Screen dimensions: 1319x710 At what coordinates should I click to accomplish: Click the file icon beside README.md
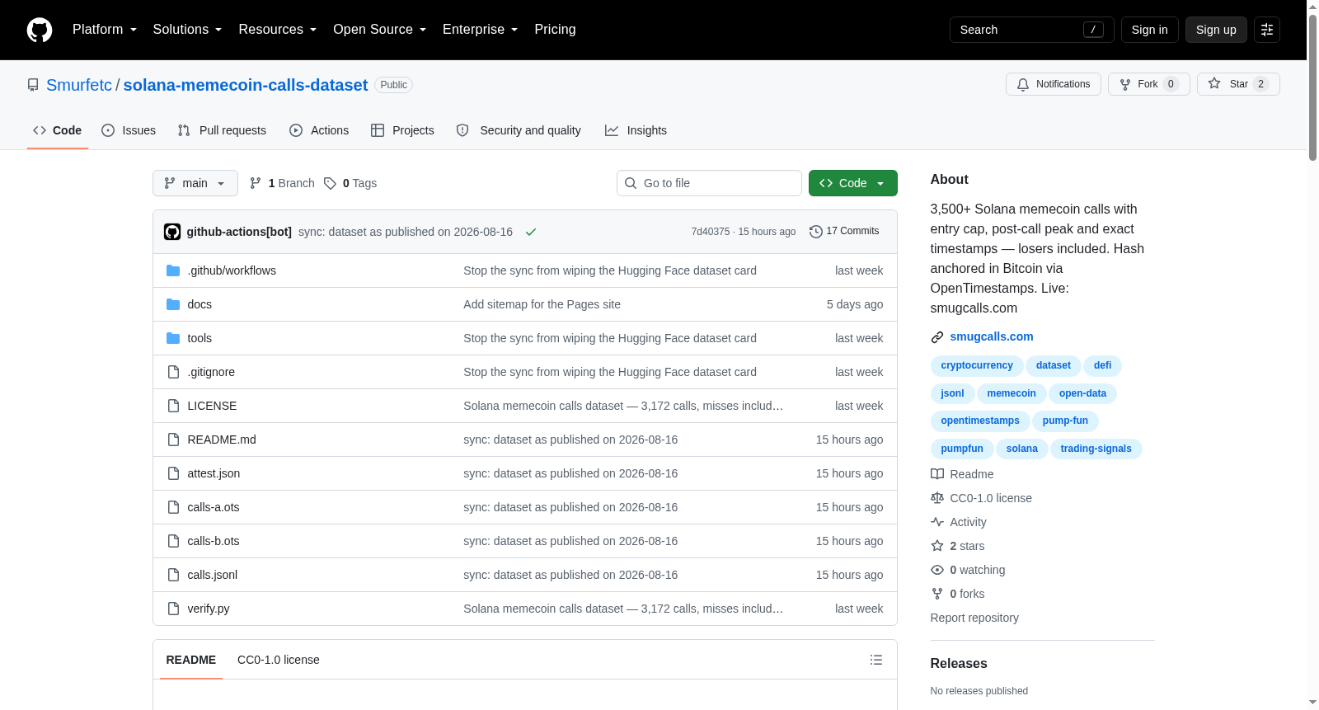click(173, 440)
